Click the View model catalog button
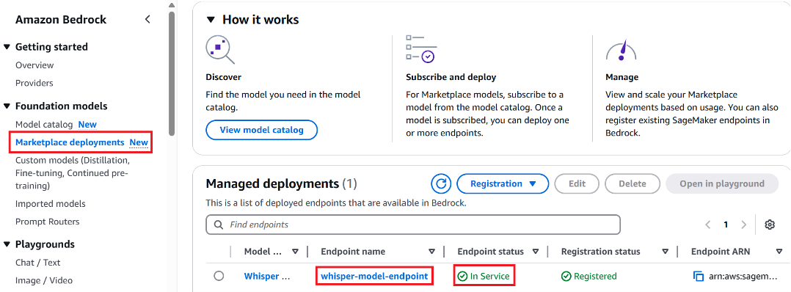The image size is (791, 292). pos(261,130)
